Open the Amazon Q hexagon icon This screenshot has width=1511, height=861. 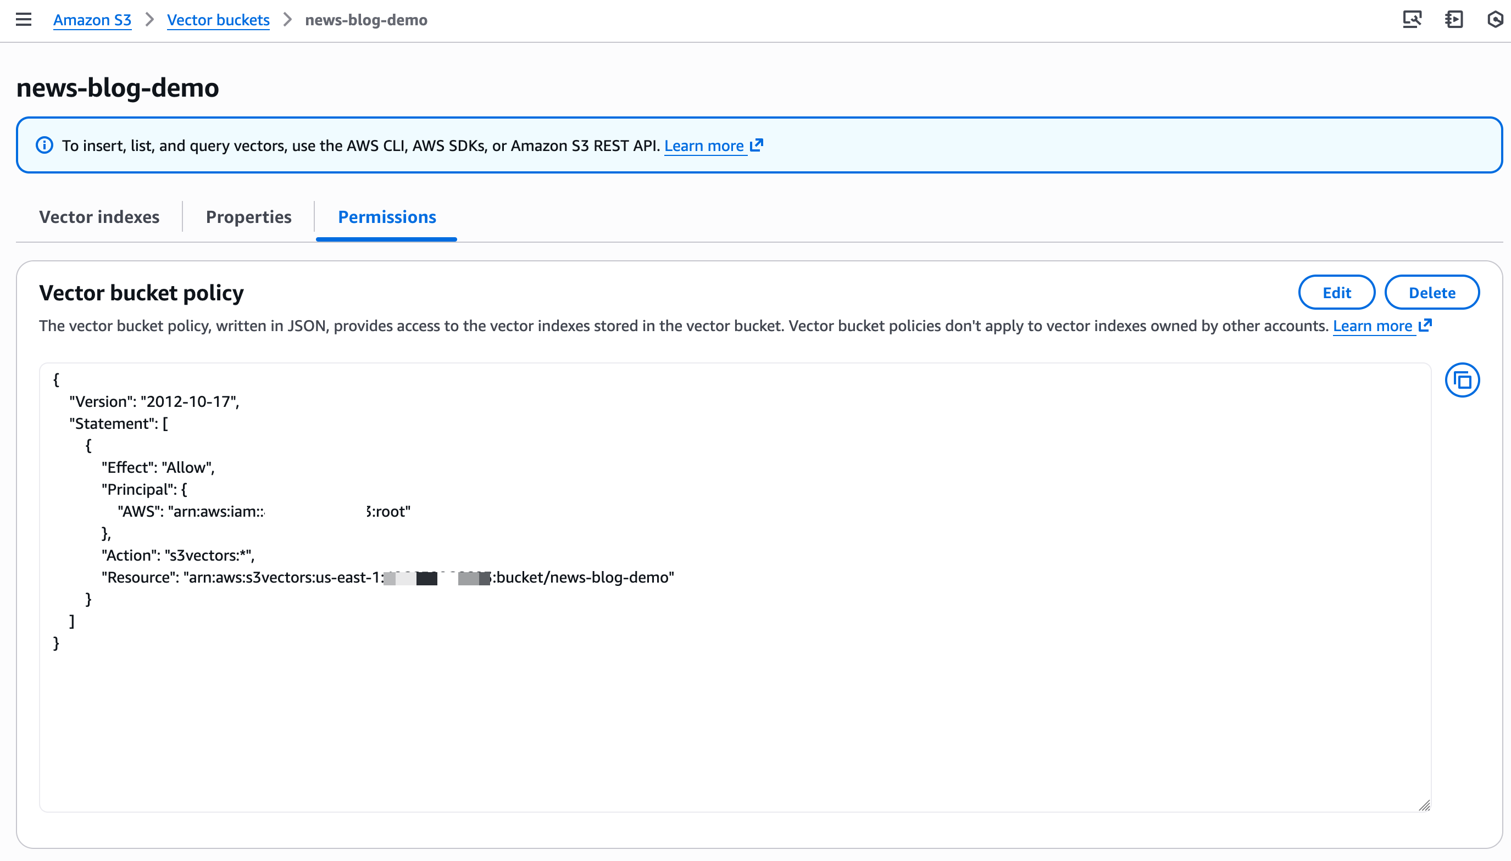point(1495,20)
